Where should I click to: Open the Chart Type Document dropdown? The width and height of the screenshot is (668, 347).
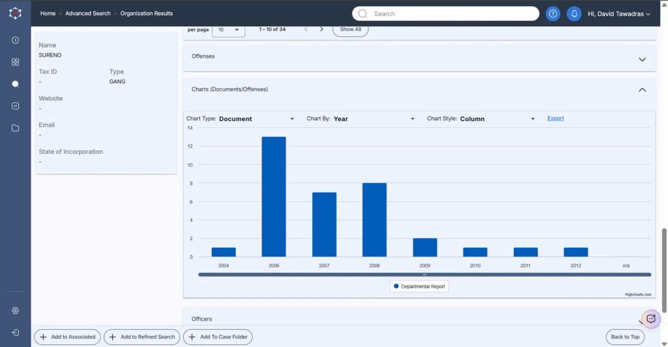(x=256, y=119)
